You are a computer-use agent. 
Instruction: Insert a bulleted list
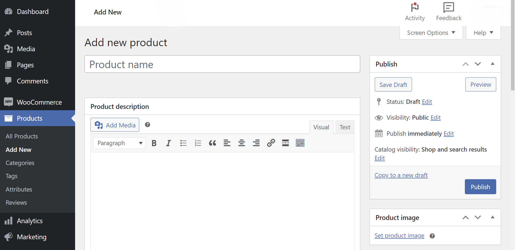point(183,143)
